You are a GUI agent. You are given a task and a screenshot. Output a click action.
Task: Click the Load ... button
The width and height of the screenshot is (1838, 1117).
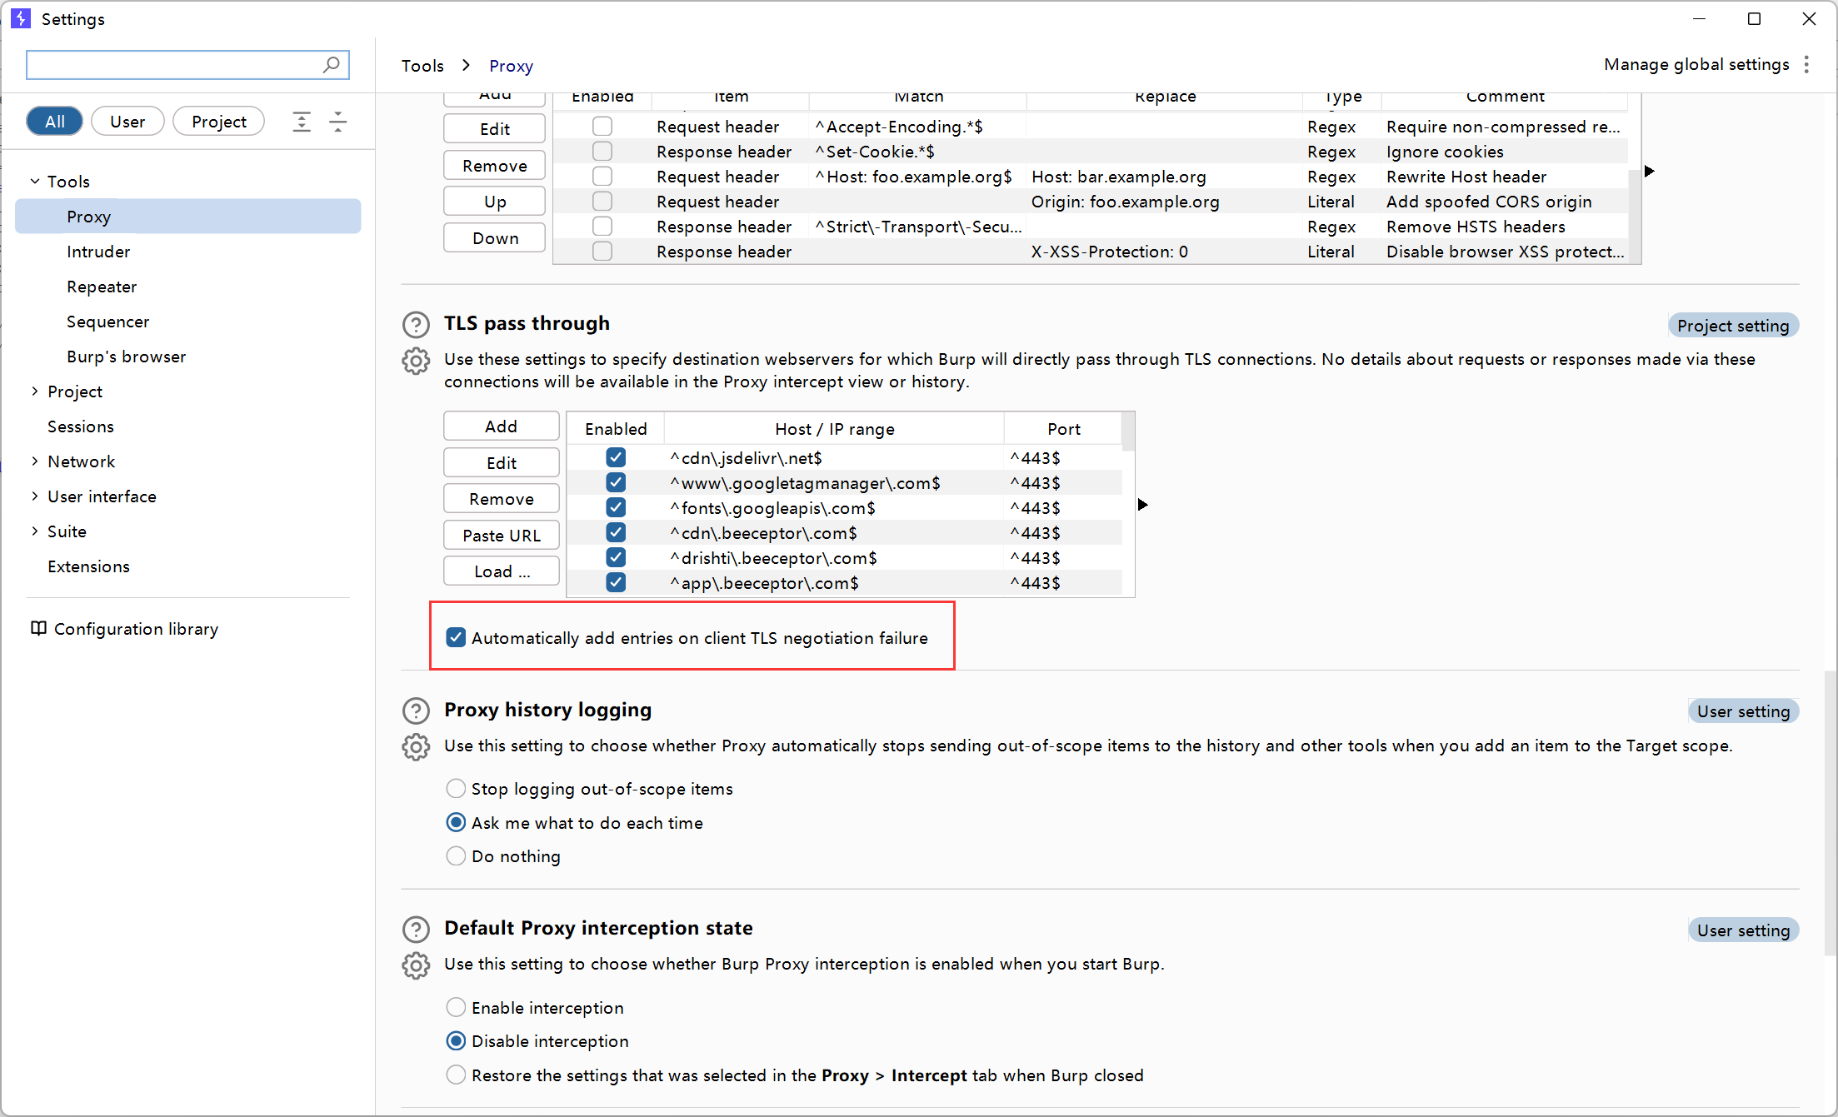click(502, 571)
